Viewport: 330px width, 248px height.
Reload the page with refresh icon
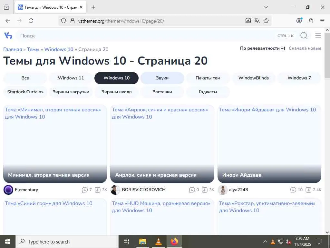point(31,21)
